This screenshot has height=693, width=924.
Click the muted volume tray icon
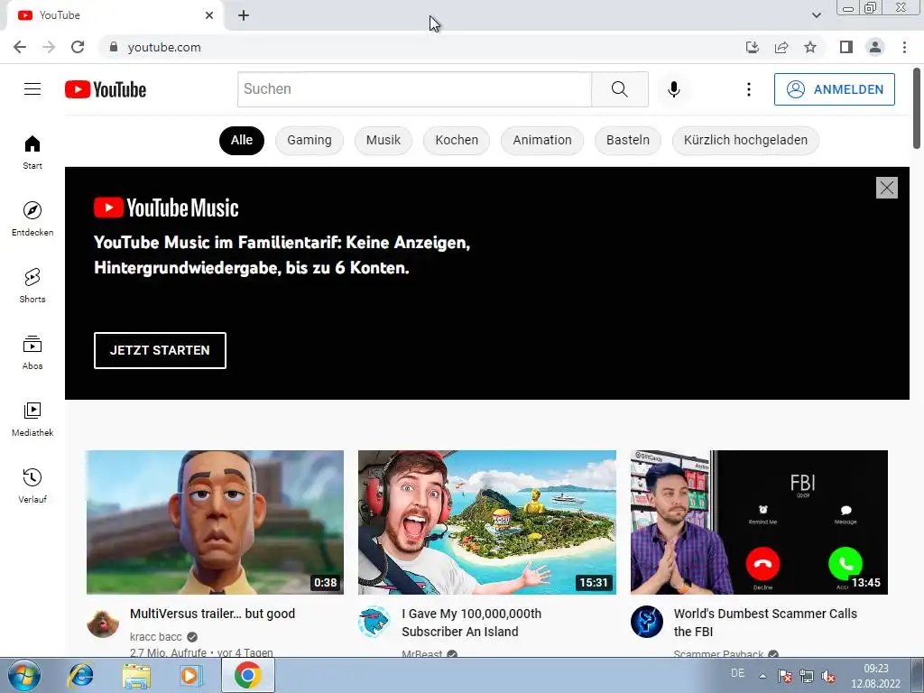(828, 676)
